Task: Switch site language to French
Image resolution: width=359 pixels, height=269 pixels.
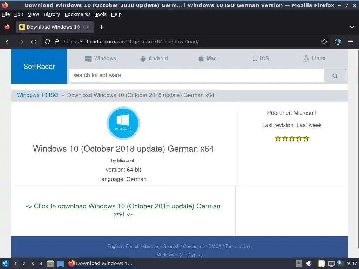Action: 133,247
